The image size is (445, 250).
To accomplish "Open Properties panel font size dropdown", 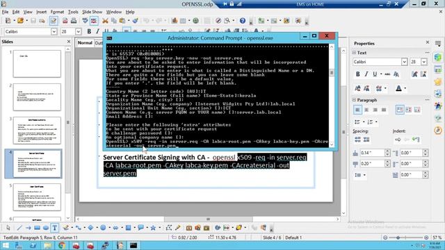I will tap(424, 62).
